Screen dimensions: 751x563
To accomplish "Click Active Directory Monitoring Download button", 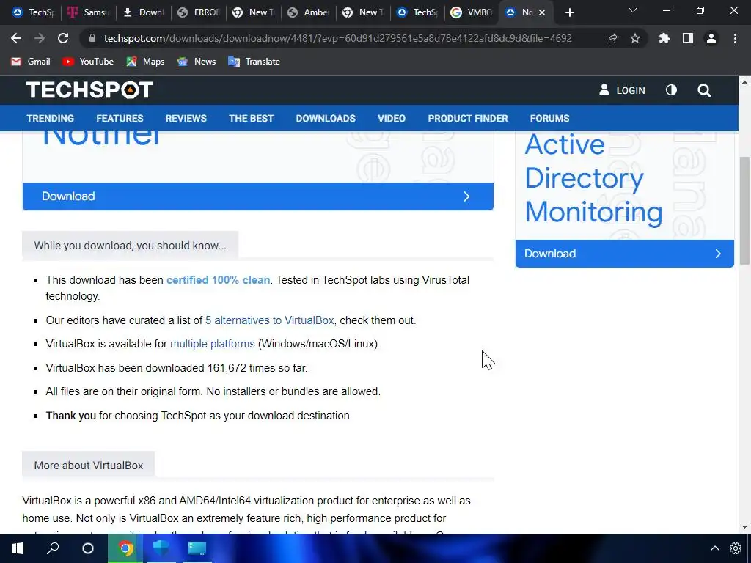I will [625, 254].
